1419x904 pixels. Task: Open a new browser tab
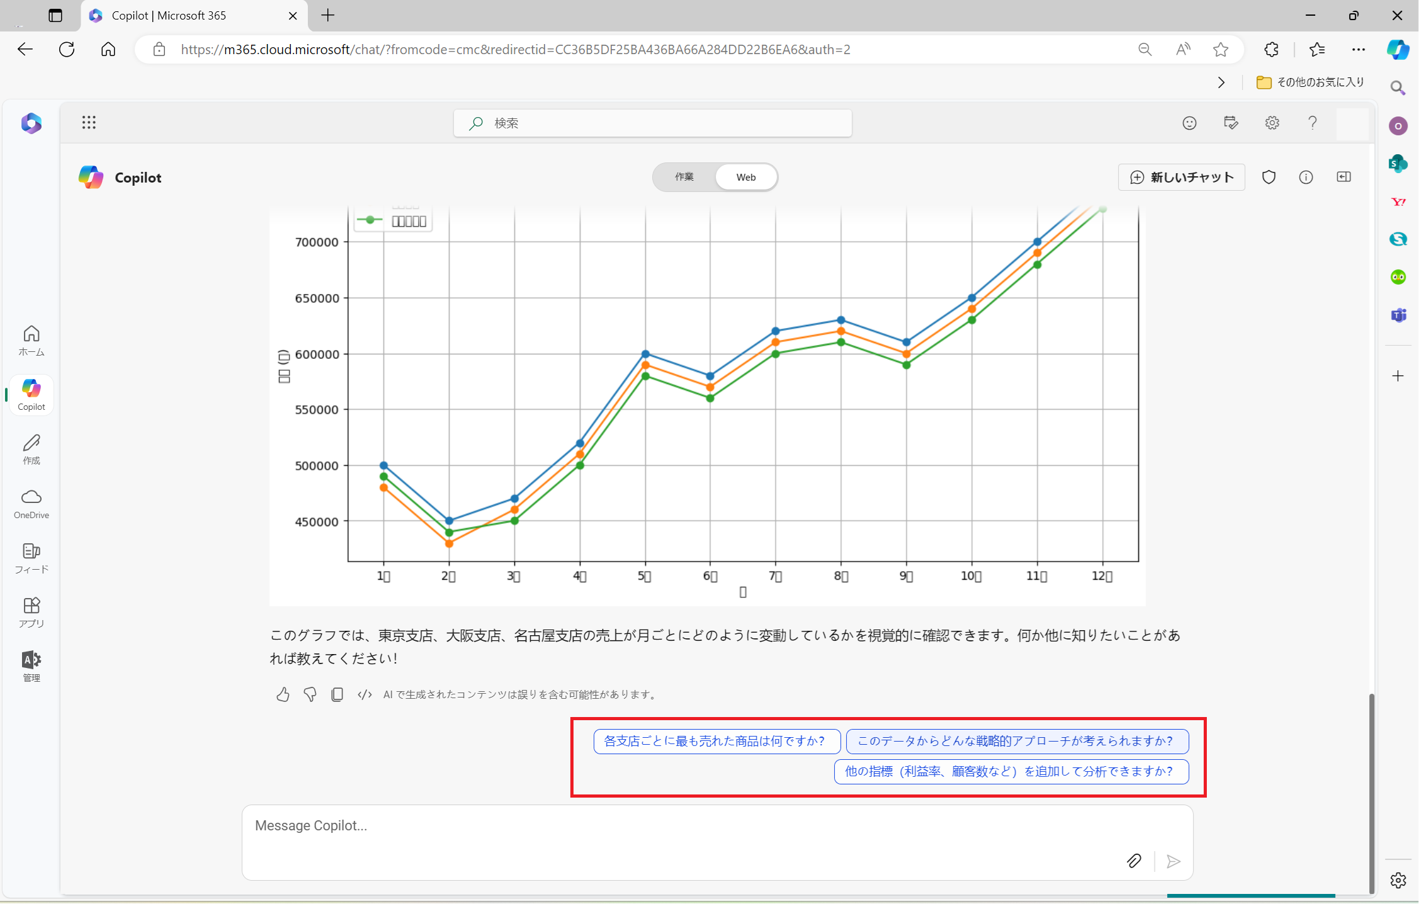coord(328,16)
